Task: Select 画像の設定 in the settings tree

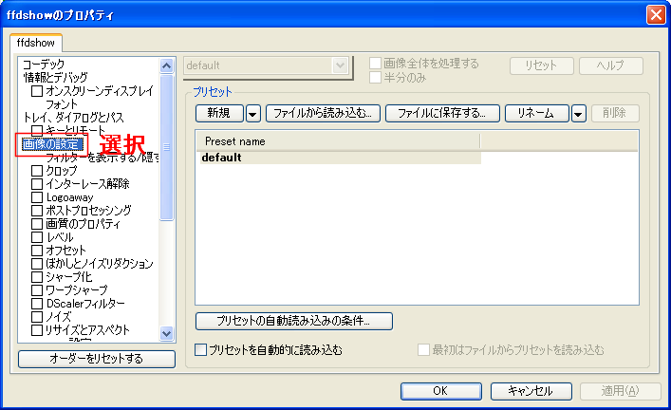Action: click(x=52, y=144)
